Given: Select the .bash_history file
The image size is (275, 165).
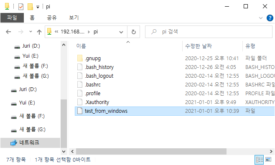Looking at the screenshot, I should click(99, 67).
